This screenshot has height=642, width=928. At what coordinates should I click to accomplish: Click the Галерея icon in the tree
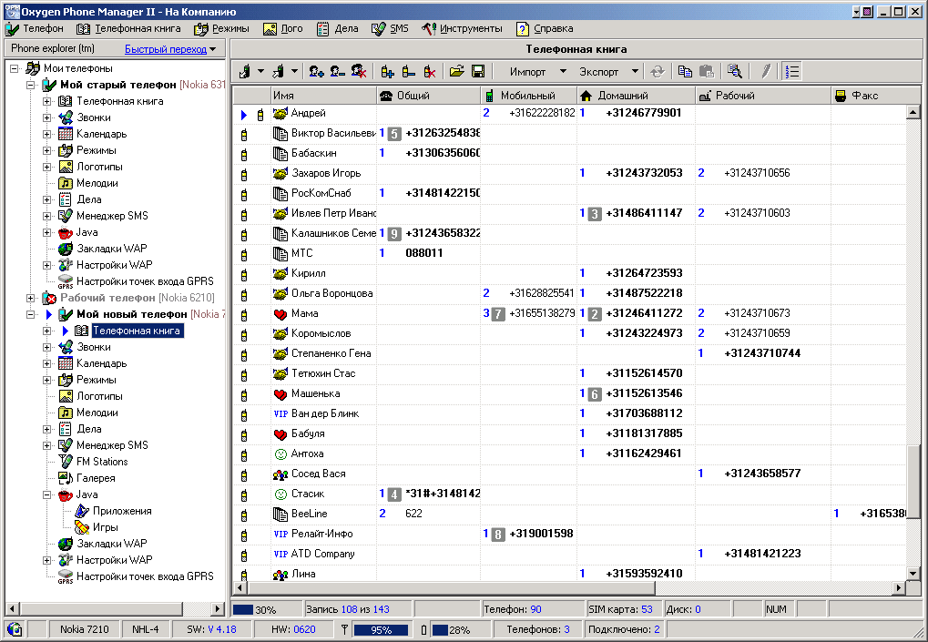65,478
